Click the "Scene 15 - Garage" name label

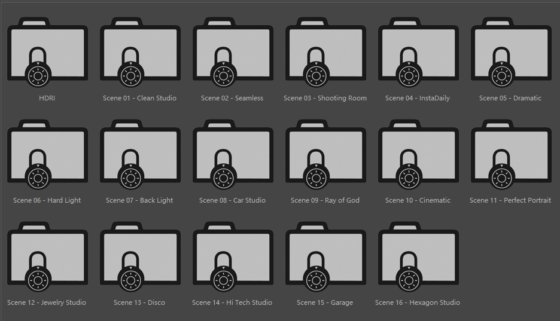pyautogui.click(x=325, y=302)
